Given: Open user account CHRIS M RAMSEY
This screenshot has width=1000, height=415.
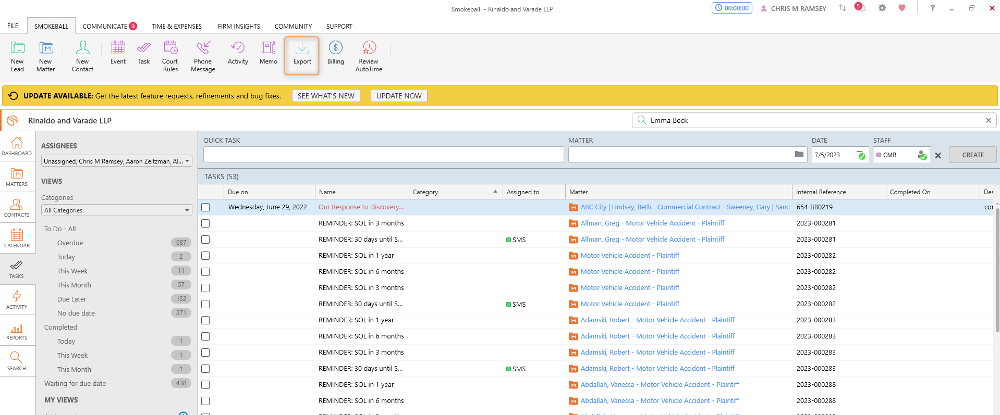Looking at the screenshot, I should (794, 8).
